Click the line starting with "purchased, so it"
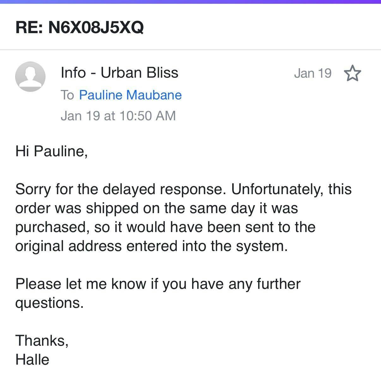This screenshot has height=388, width=381. click(165, 227)
